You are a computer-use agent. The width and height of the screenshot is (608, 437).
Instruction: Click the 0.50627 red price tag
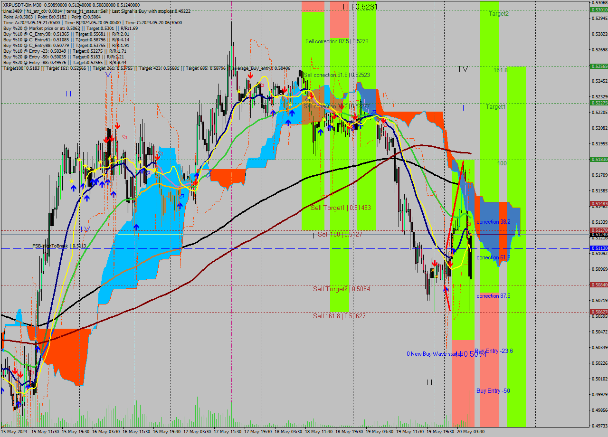598,312
